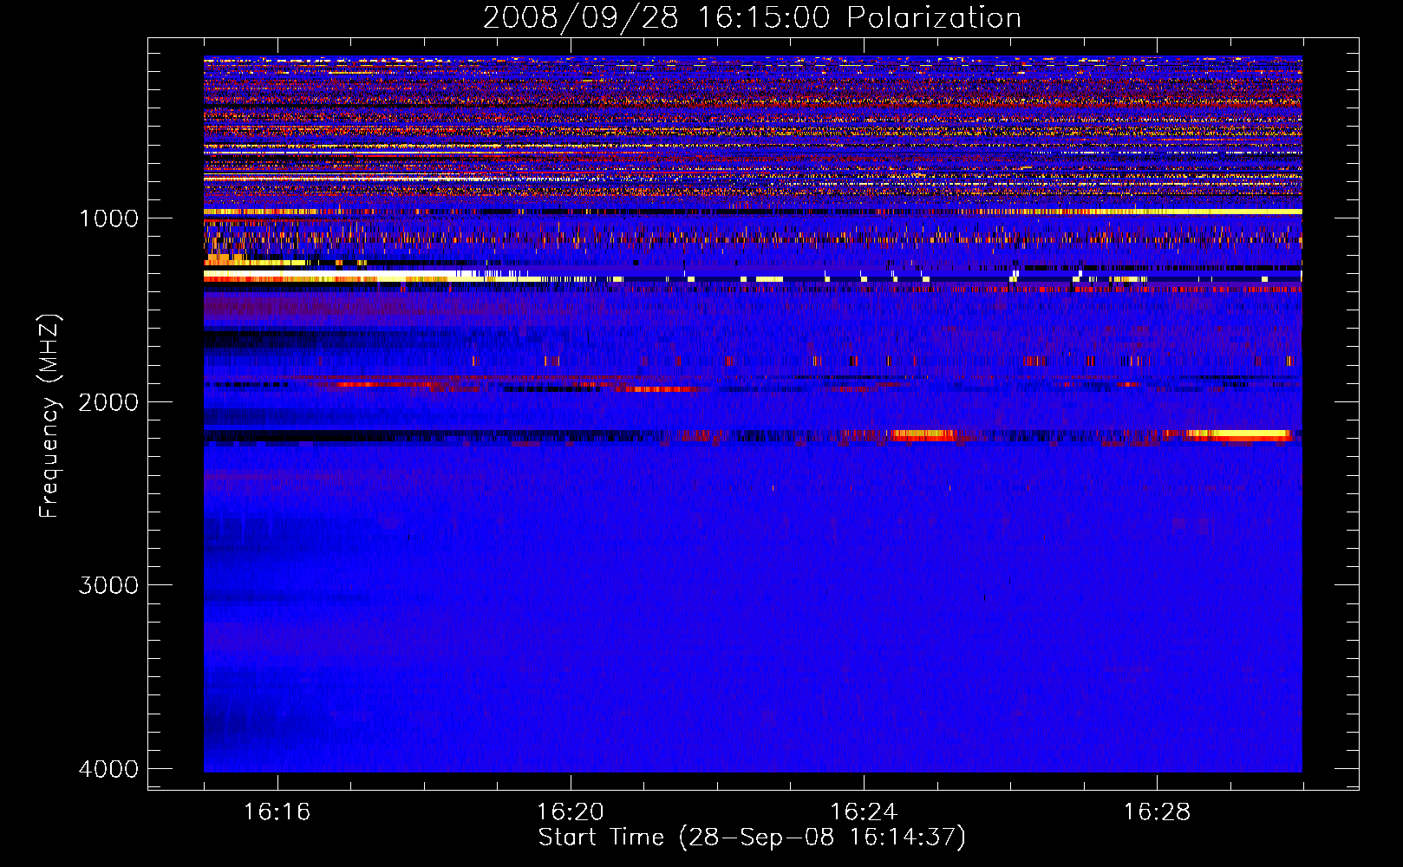Screen dimensions: 1403x867
Task: Select the 'Start Time (28-Sep-08 16:14:37)' x-axis label
Action: [x=752, y=838]
